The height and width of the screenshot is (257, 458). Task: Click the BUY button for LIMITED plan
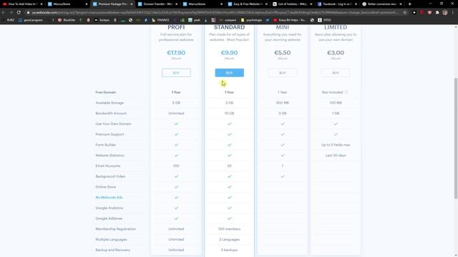(336, 73)
